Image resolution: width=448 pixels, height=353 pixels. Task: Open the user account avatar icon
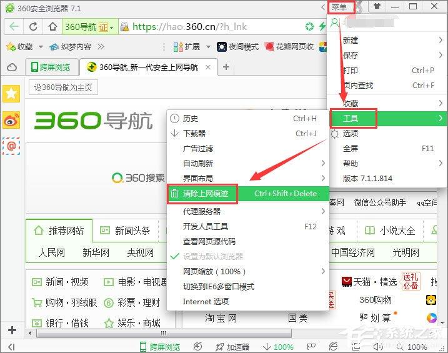334,23
